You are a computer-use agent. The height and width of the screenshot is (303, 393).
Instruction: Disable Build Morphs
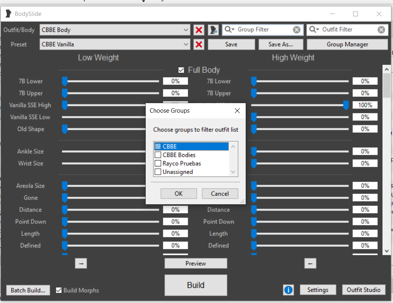coord(59,290)
